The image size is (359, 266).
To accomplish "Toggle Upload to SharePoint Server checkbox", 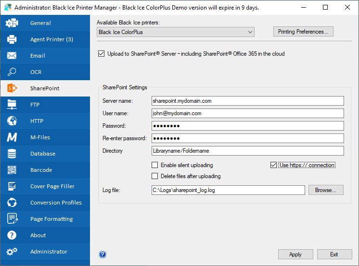I will click(x=101, y=54).
